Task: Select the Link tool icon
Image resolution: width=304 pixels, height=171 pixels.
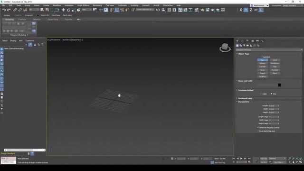Action: tap(15, 10)
